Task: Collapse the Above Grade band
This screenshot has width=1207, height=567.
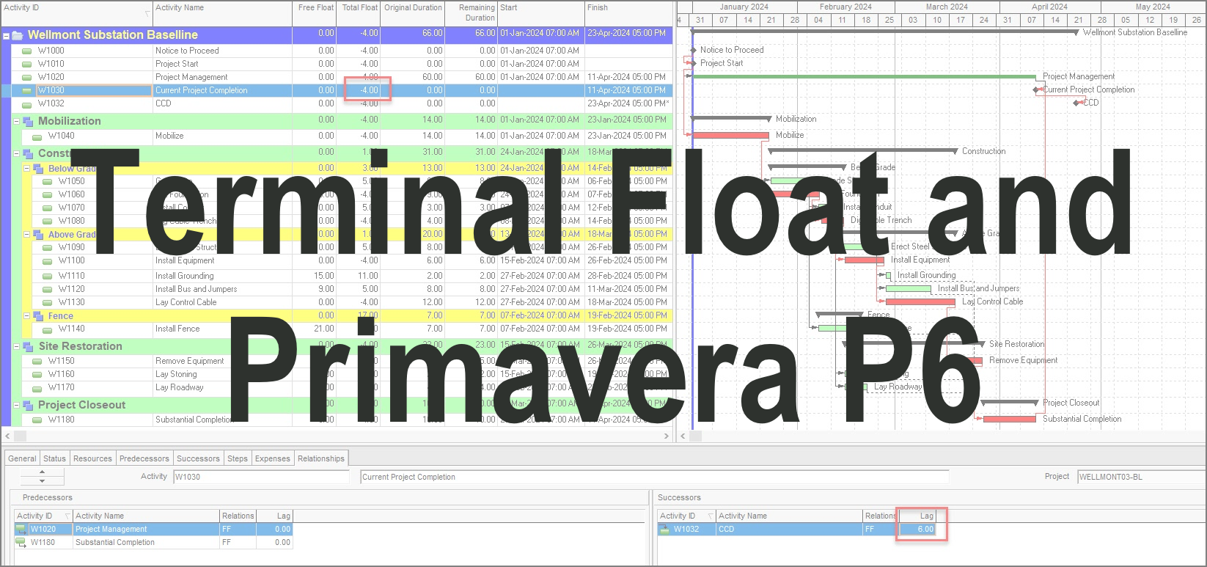Action: [27, 235]
